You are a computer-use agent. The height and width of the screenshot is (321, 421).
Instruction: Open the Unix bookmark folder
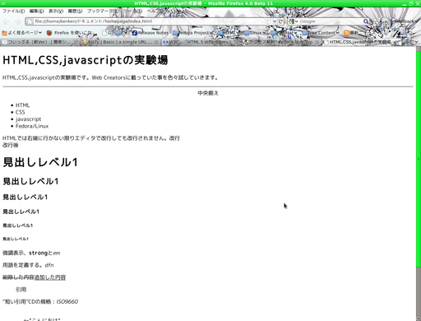255,33
